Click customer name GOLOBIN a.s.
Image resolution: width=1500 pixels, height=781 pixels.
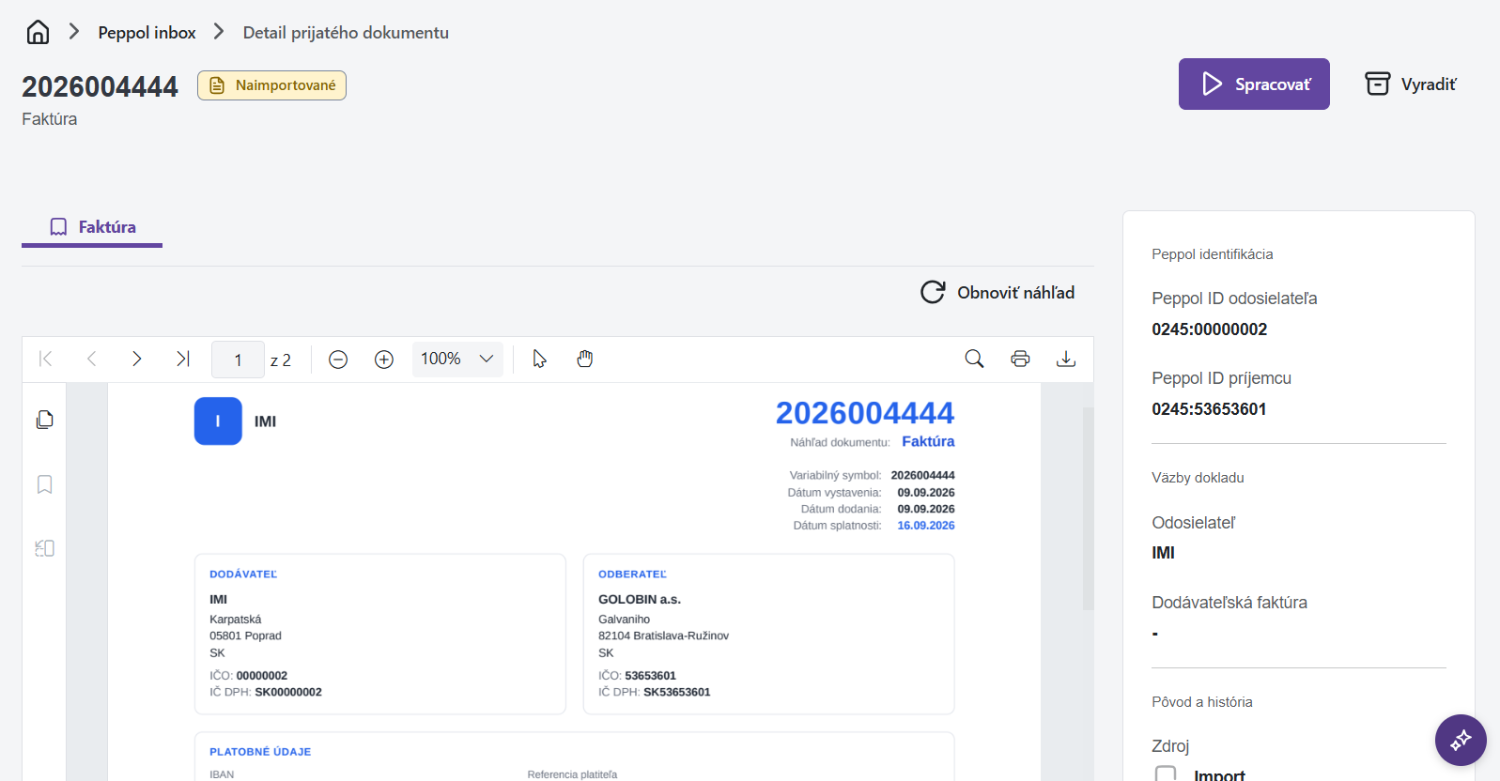[x=640, y=600]
